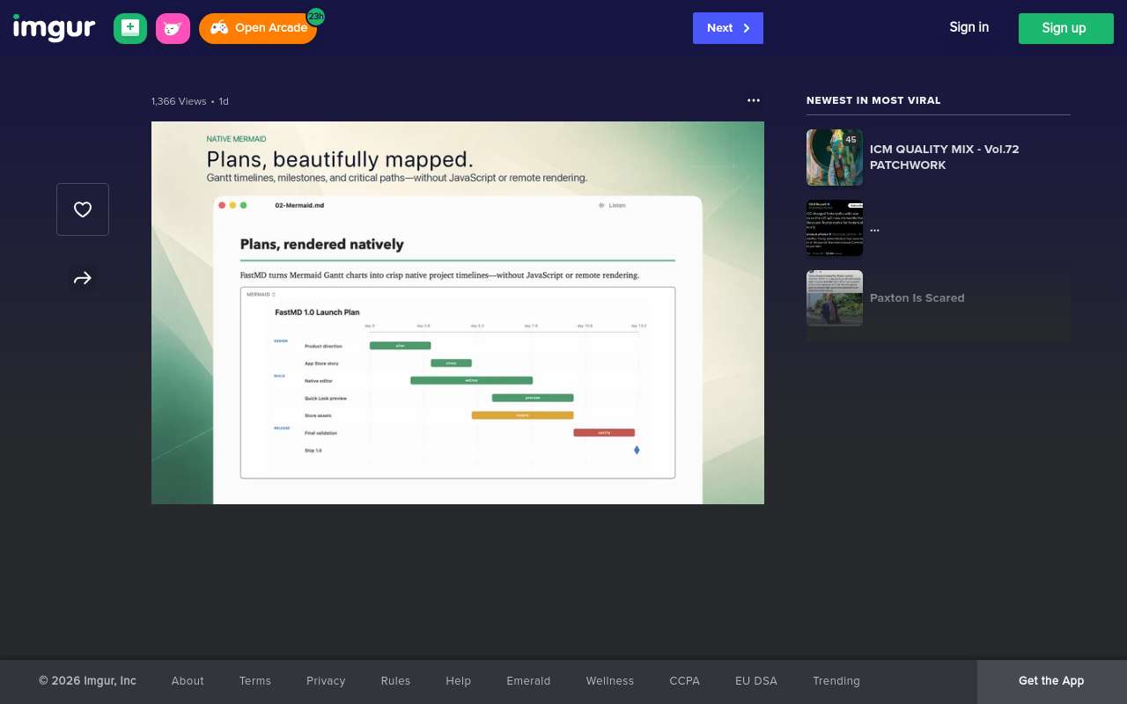
Task: Open ICM QUALITY MIX thumbnail
Action: coord(835,158)
